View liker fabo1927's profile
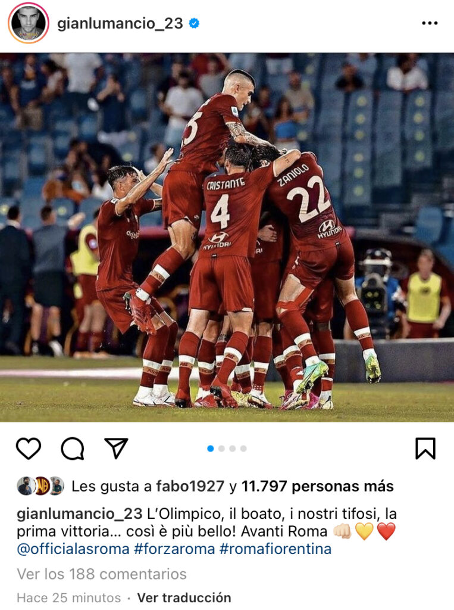This screenshot has height=610, width=454. tap(190, 486)
